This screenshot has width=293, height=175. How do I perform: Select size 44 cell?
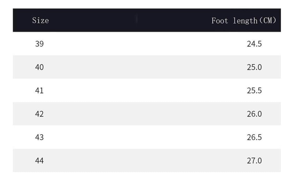tap(39, 161)
